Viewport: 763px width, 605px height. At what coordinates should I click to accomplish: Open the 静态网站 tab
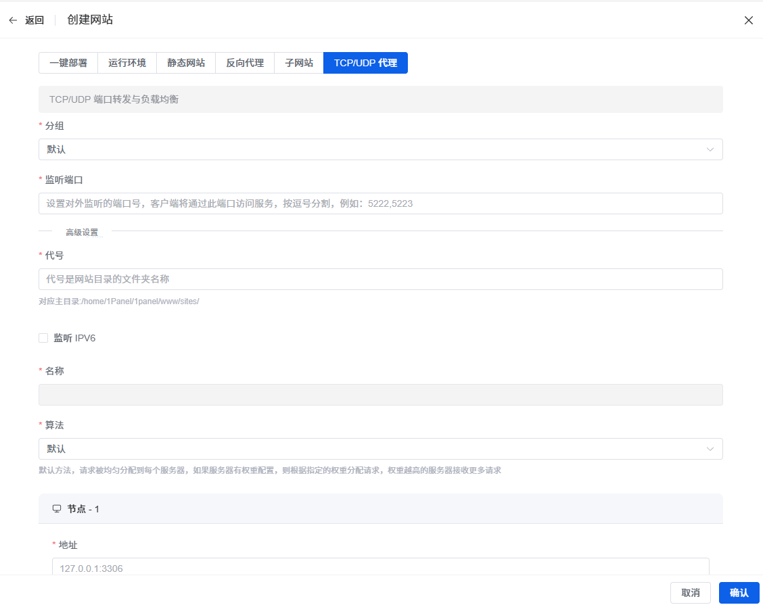[x=186, y=63]
